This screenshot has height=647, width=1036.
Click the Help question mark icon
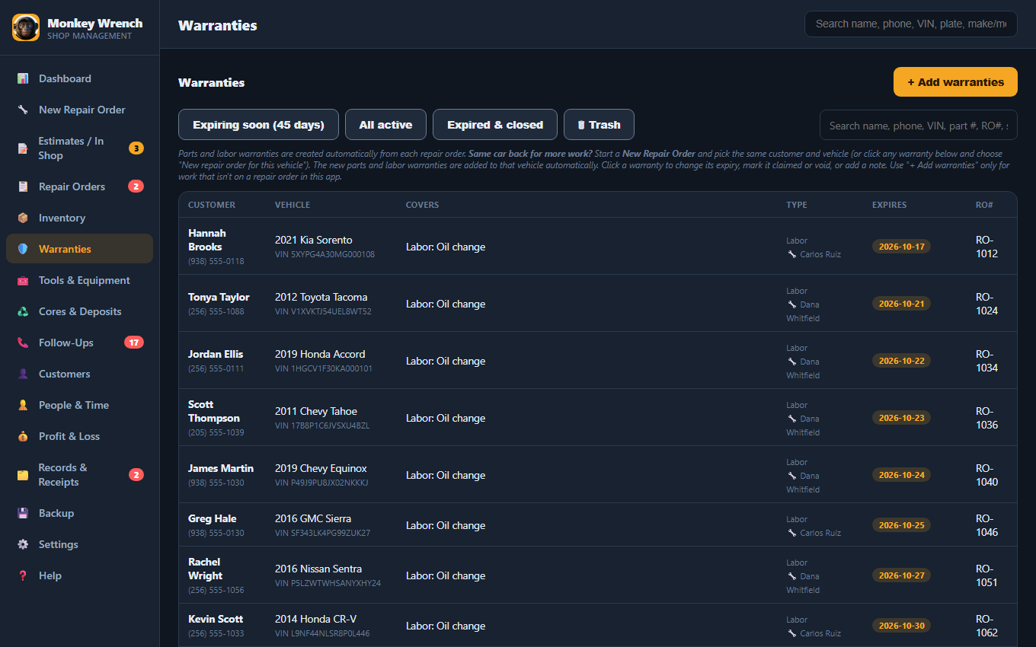point(23,575)
